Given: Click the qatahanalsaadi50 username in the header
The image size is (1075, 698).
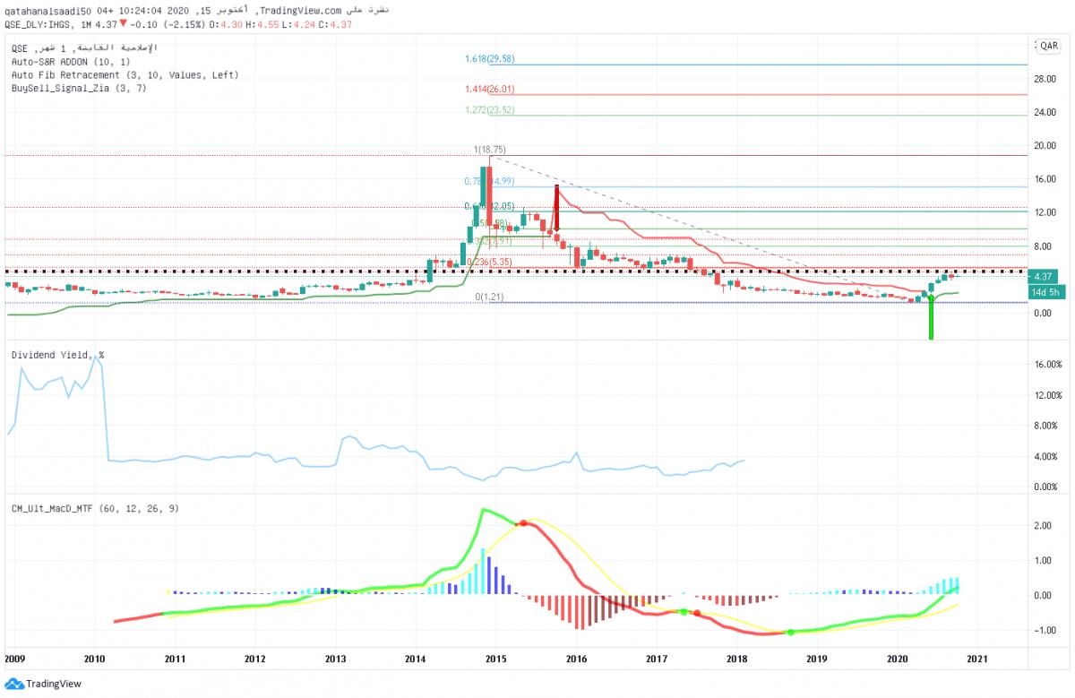Looking at the screenshot, I should (47, 10).
